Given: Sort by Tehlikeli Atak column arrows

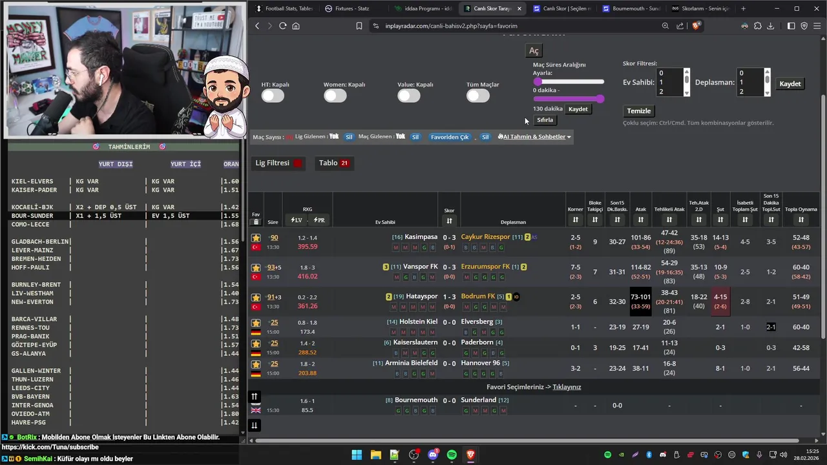Looking at the screenshot, I should tap(669, 220).
